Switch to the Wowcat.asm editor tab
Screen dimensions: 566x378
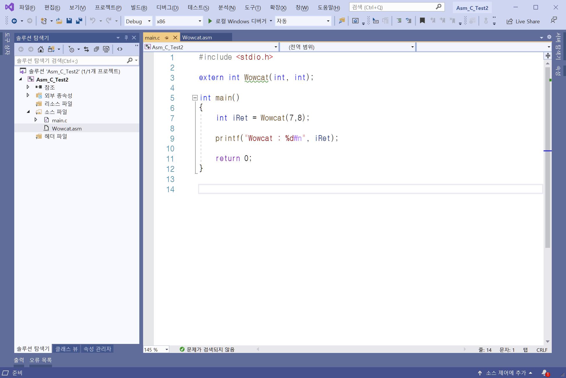[x=197, y=38]
